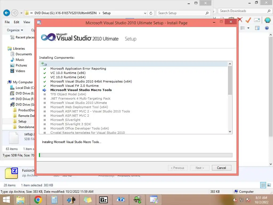Open the Videos library
The height and width of the screenshot is (205, 273).
18,71
